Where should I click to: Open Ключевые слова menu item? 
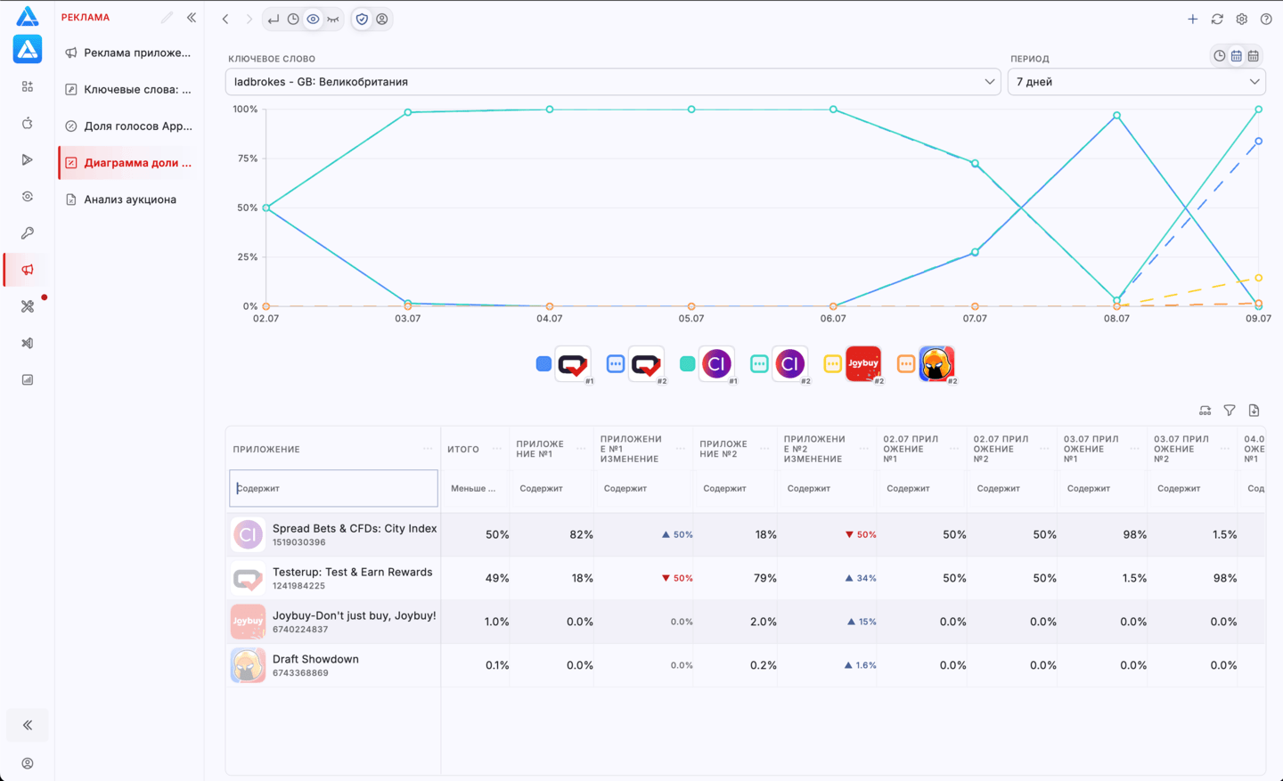click(x=129, y=89)
